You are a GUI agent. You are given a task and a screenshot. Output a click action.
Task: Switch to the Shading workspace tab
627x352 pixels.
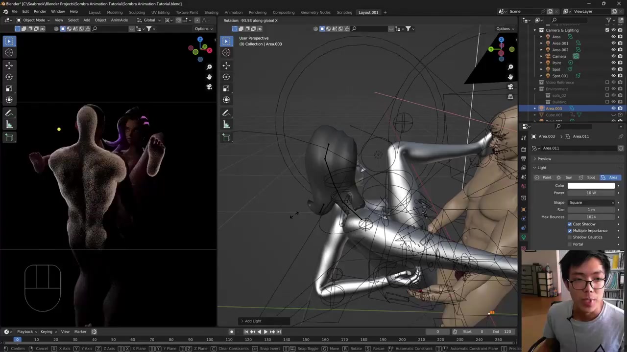pyautogui.click(x=211, y=12)
